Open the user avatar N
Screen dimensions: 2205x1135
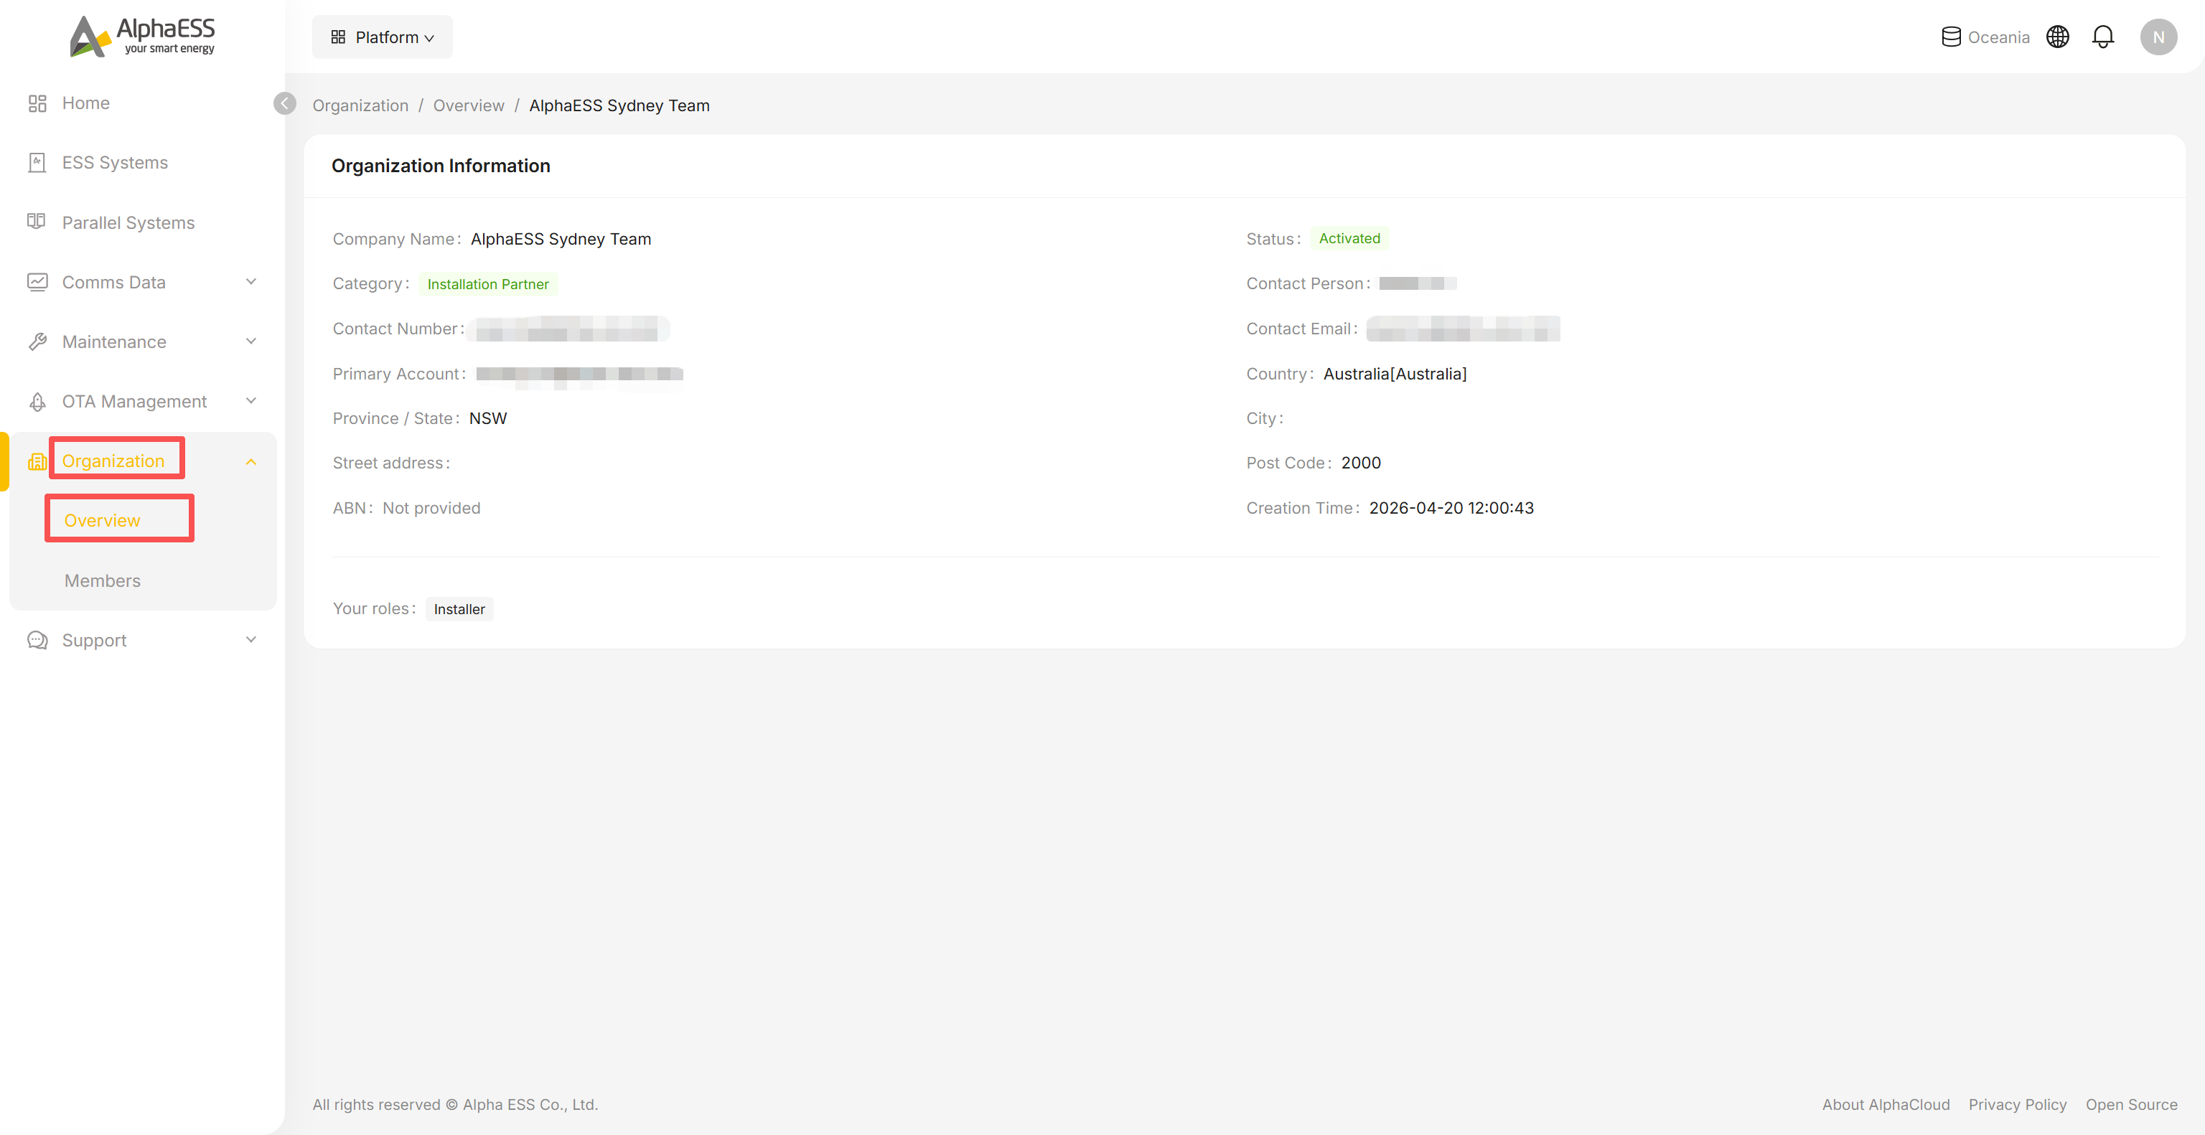tap(2158, 37)
